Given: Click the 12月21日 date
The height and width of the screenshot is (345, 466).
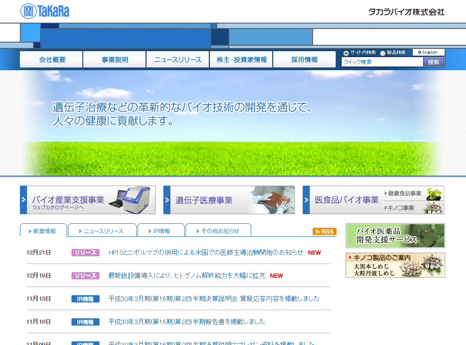Looking at the screenshot, I should coord(38,253).
